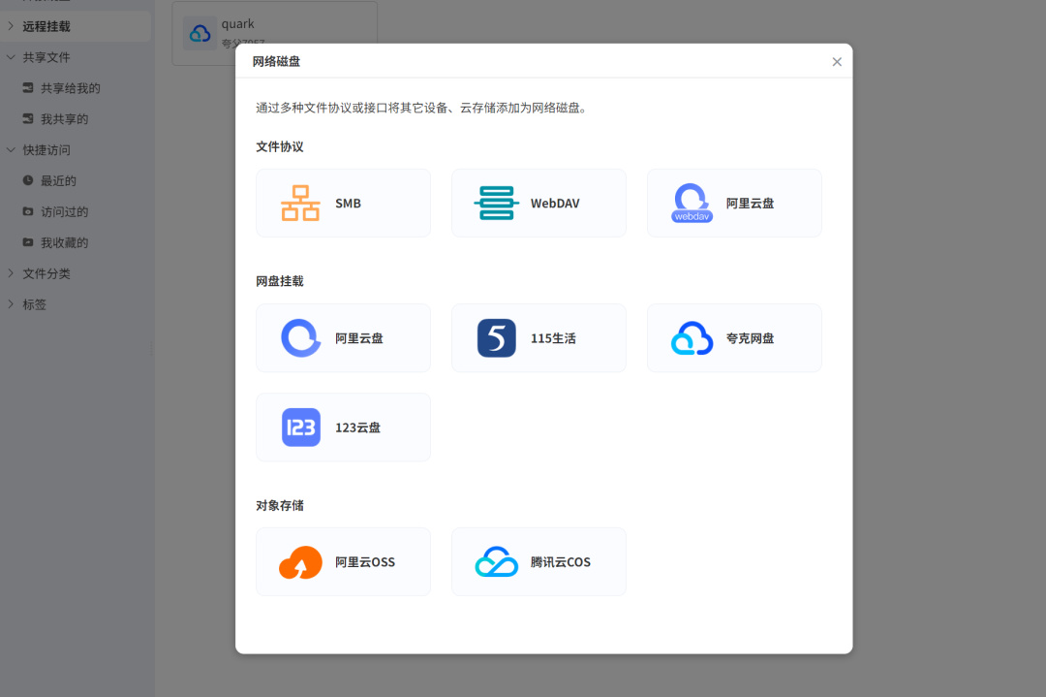The image size is (1046, 697).
Task: Collapse the 共享文件 section arrow
Action: click(x=11, y=57)
